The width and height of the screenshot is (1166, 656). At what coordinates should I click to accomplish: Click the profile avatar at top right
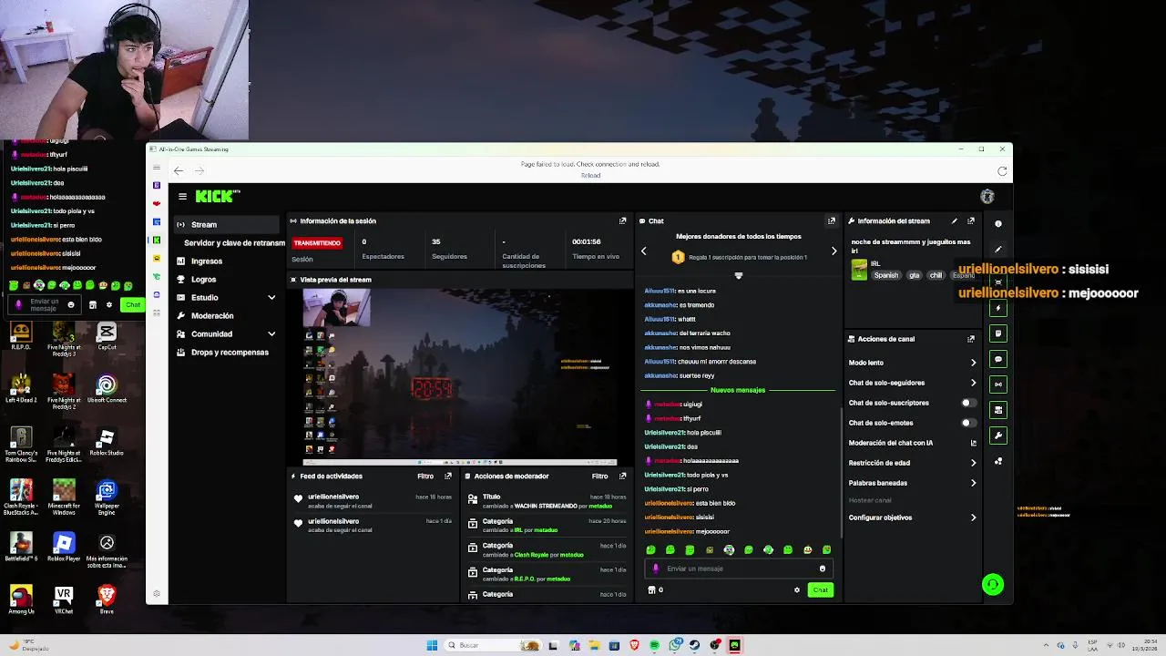coord(987,196)
